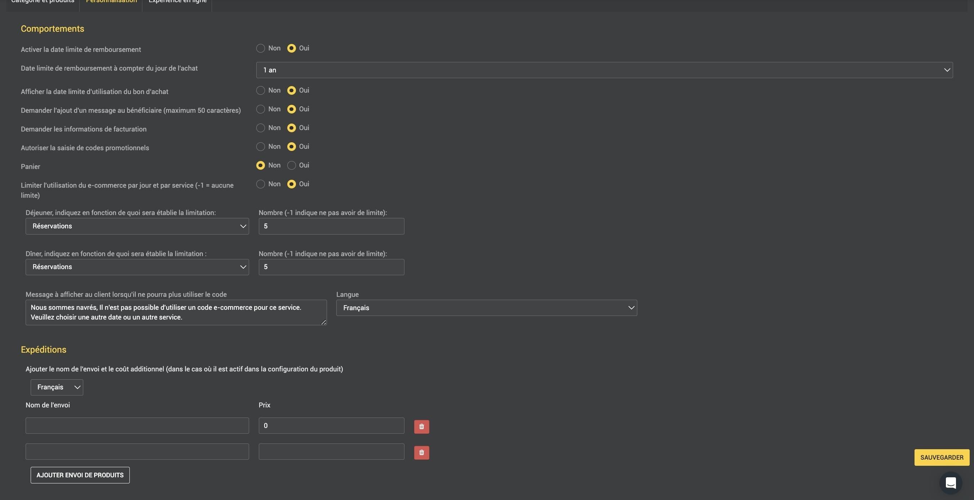
Task: Click Ajouter envoi de produits button
Action: pos(80,475)
